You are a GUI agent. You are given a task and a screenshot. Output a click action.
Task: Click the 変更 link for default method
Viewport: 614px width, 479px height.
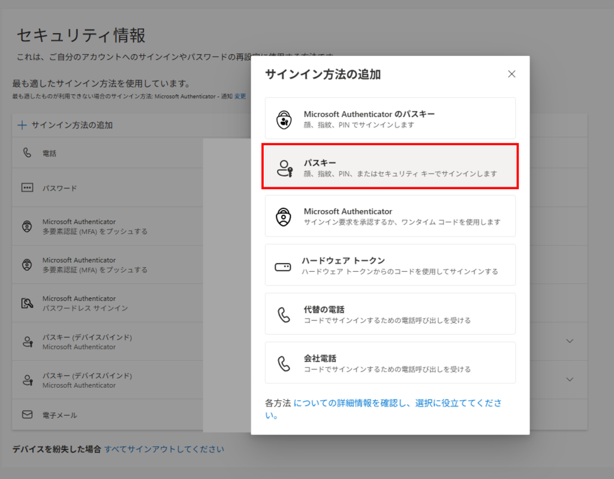[240, 97]
